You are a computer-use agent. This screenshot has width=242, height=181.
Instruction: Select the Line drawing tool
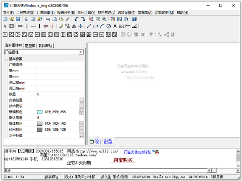click(89, 26)
